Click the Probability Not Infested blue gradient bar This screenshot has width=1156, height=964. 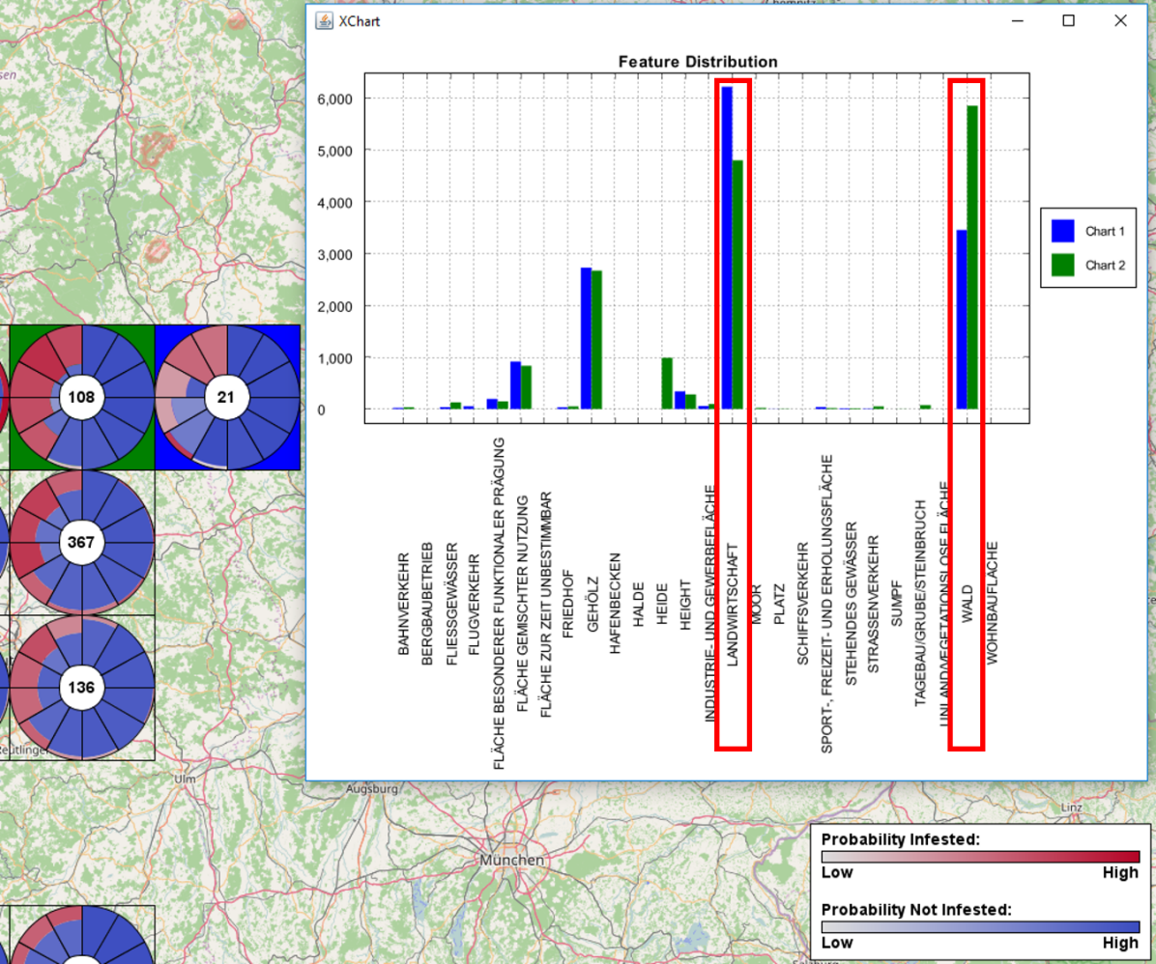[980, 926]
